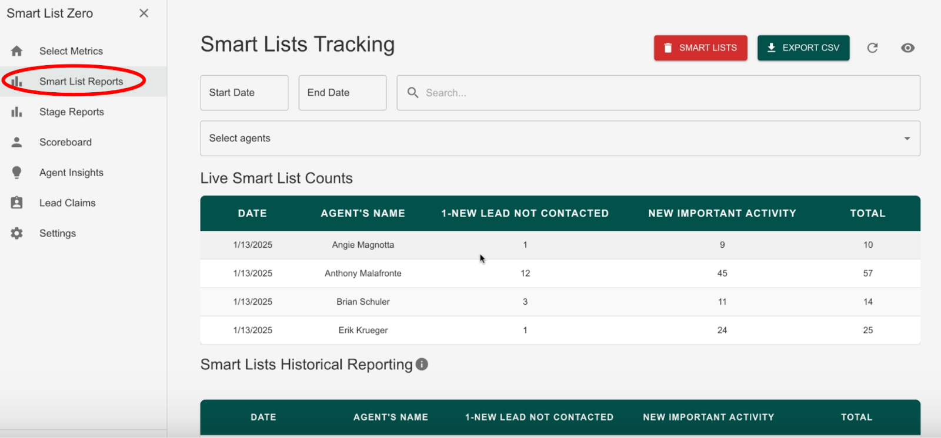This screenshot has width=941, height=438.
Task: Open Lead Claims section
Action: coord(84,203)
